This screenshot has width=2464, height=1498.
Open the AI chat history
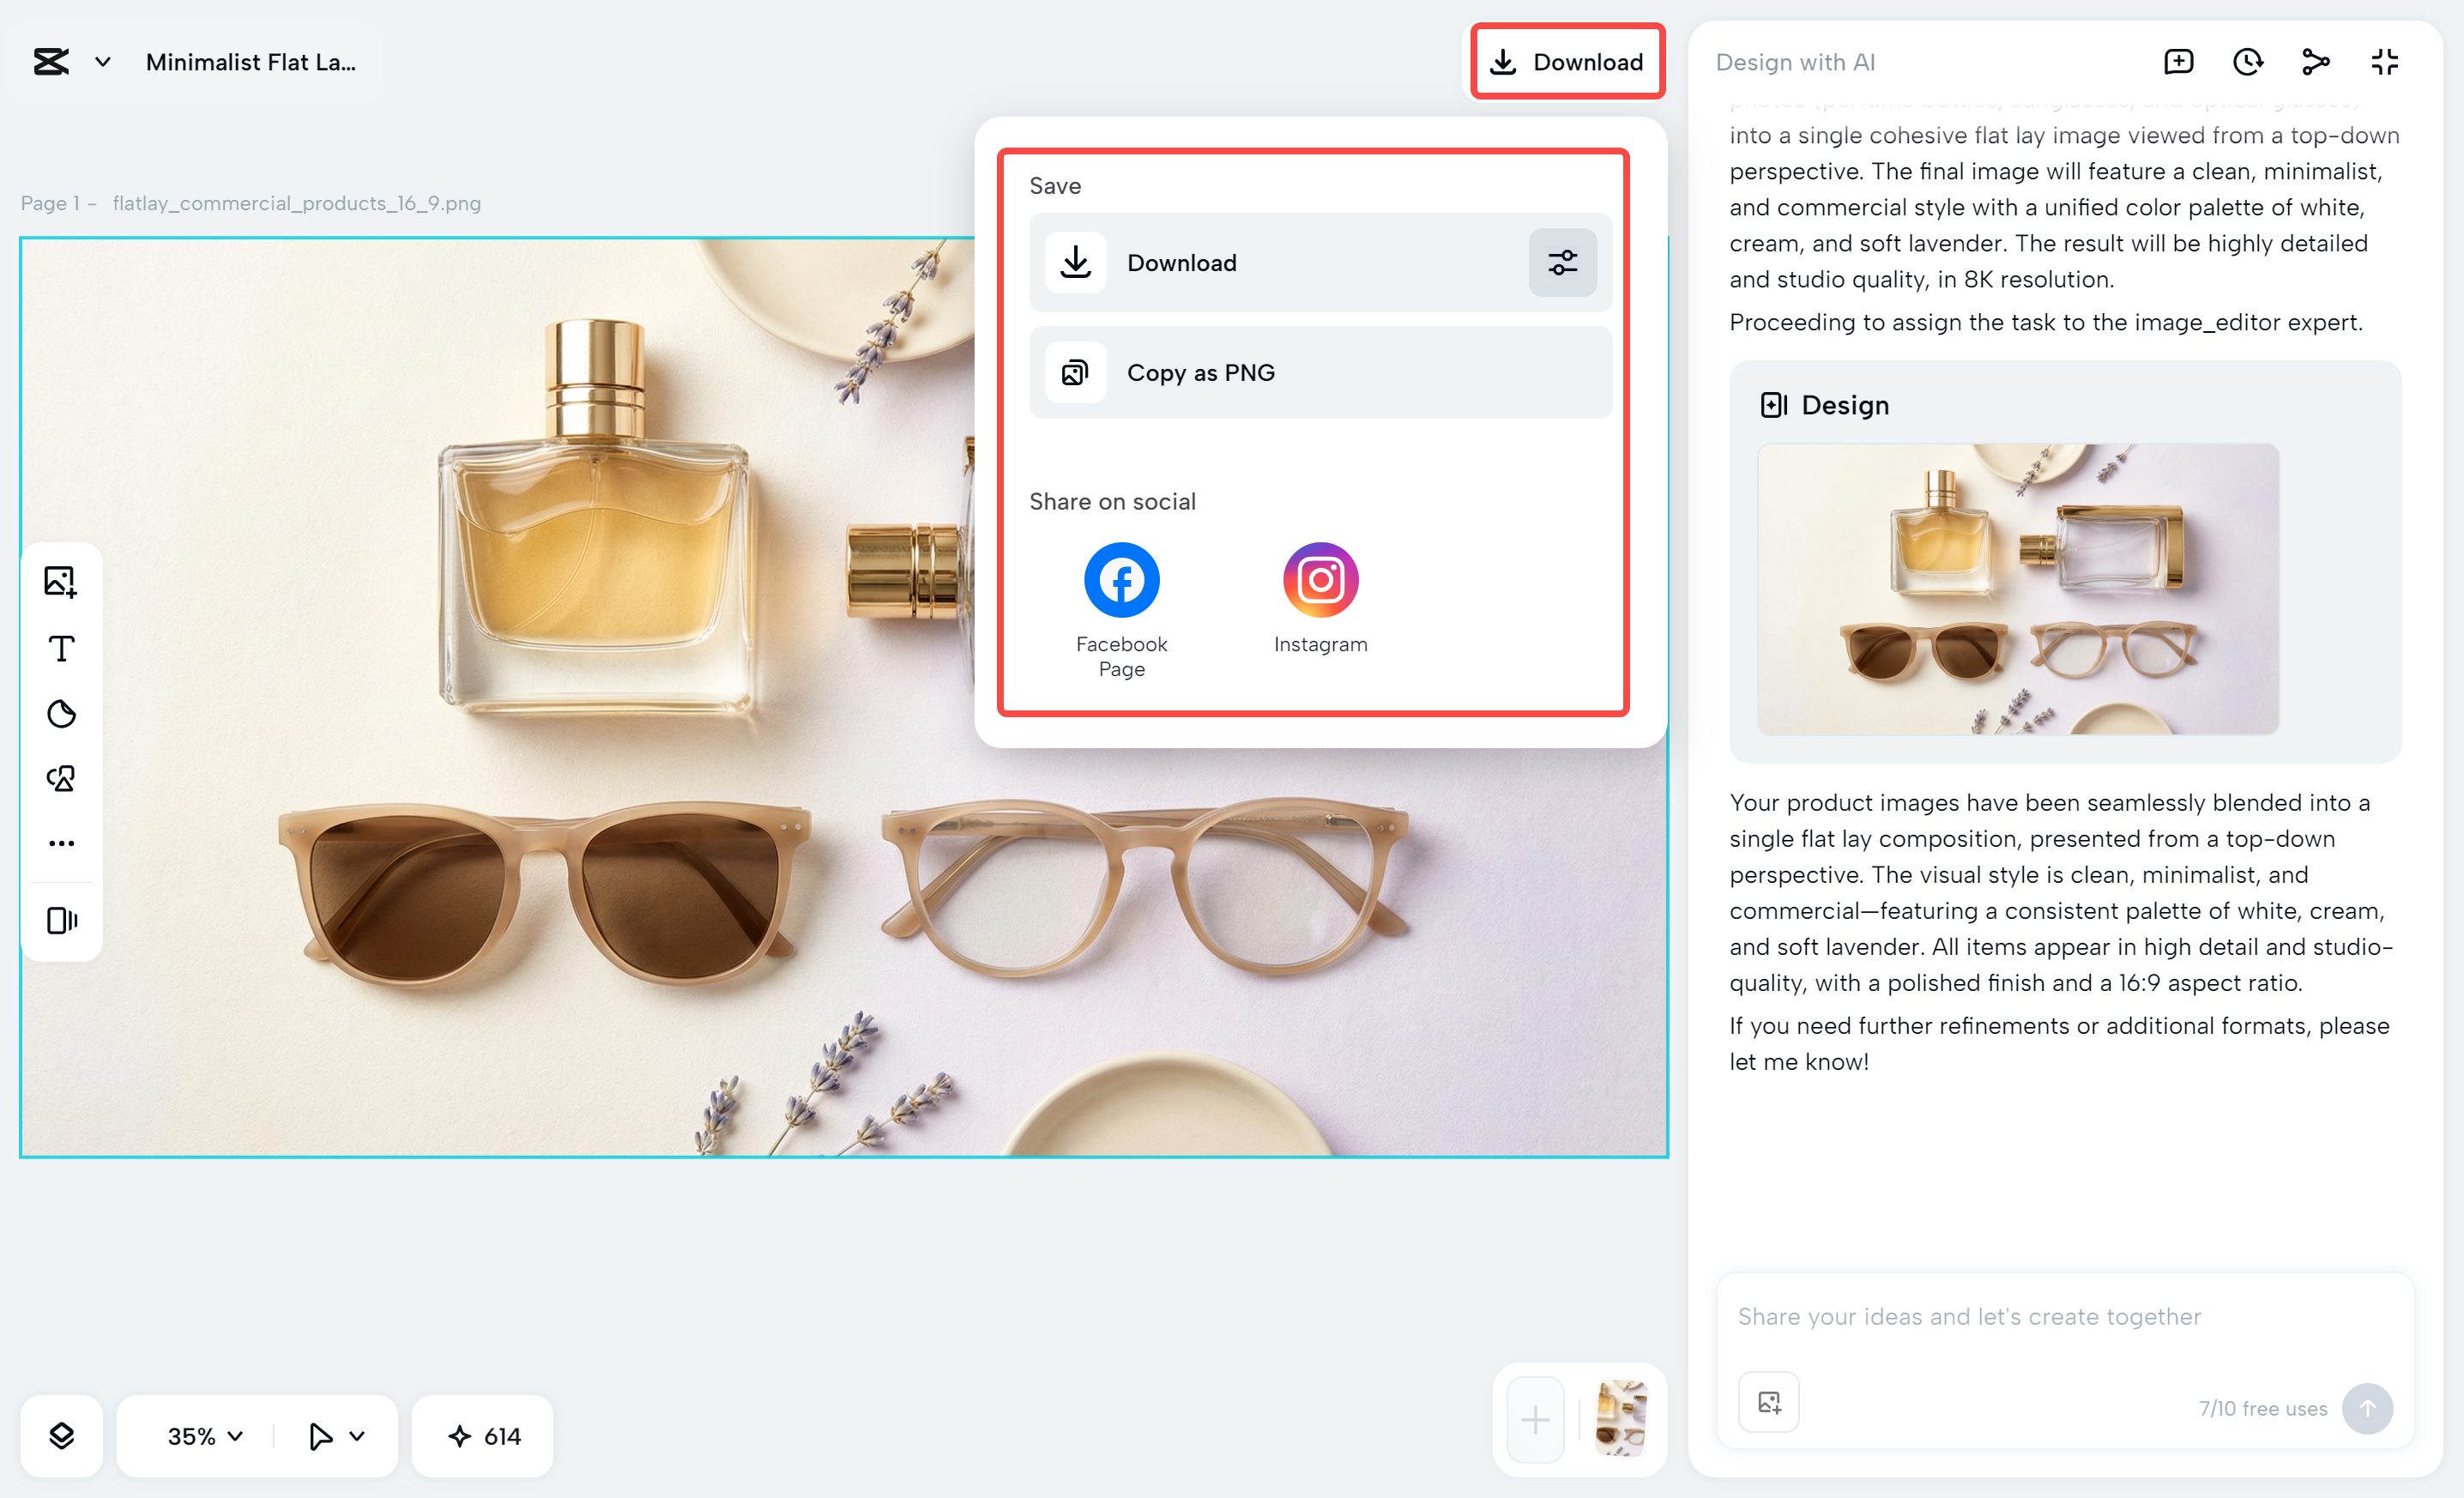[x=2247, y=62]
